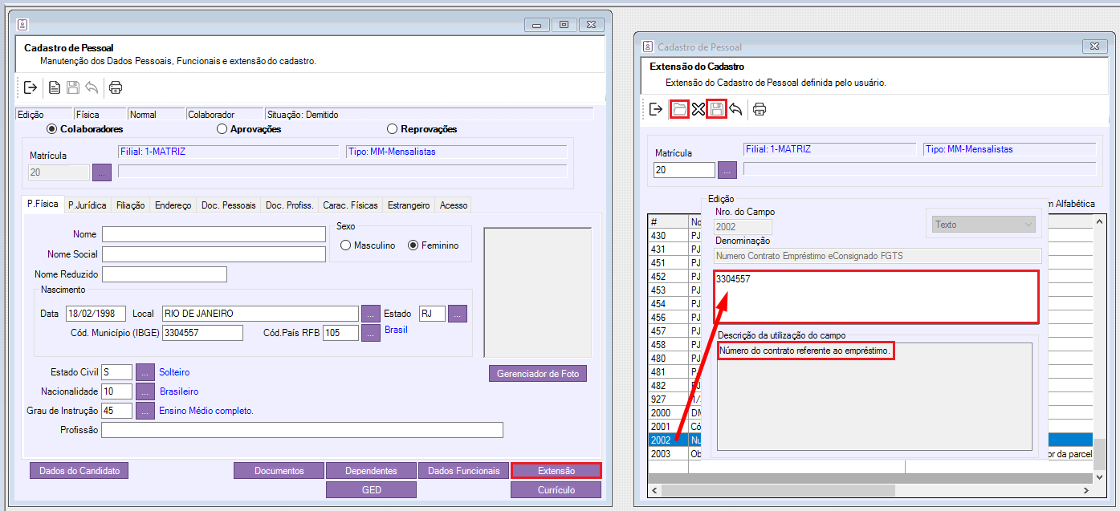Open the Cód.País RFB lookup button
1120x511 pixels.
coord(371,333)
